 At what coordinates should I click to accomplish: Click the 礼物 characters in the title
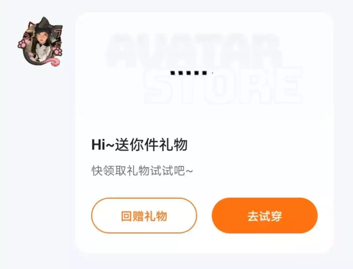tap(173, 145)
